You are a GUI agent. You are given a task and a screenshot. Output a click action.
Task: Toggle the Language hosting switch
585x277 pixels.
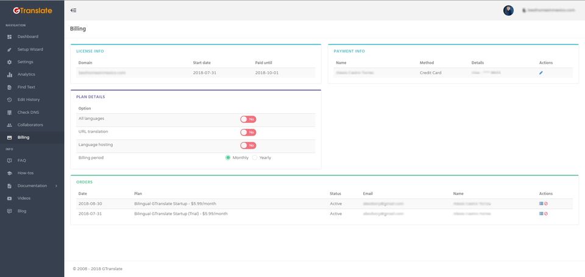[248, 146]
